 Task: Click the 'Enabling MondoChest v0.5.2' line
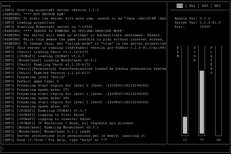pos(50,127)
